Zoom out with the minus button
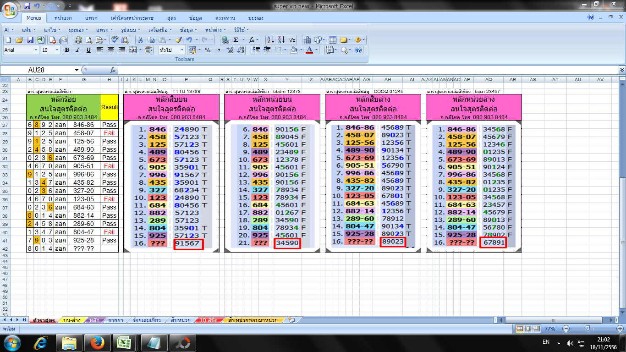Screen dimensions: 626x352 [x=566, y=329]
